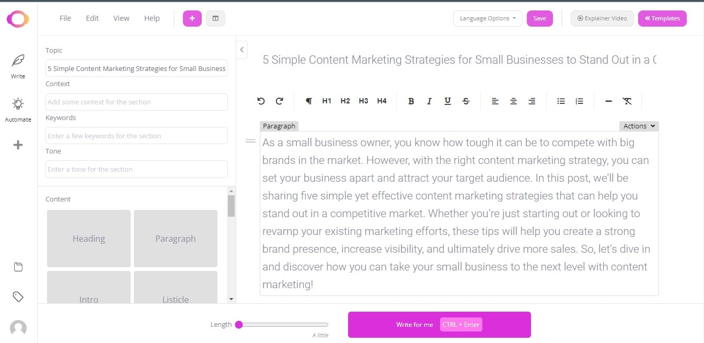Center align the paragraph text
704x343 pixels.
tap(513, 101)
